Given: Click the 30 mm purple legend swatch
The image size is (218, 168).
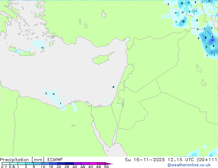Looking at the screenshot, I should click(77, 164).
